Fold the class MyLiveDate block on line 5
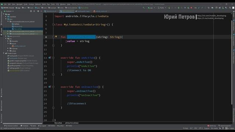 point(53,25)
